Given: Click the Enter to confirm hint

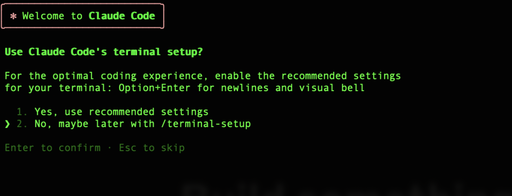Looking at the screenshot, I should click(x=53, y=148).
